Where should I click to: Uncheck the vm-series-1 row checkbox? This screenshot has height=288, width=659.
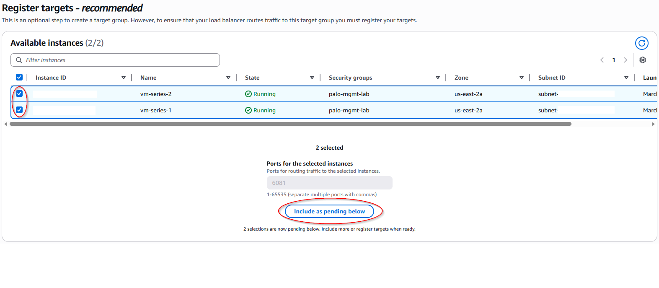pos(19,110)
